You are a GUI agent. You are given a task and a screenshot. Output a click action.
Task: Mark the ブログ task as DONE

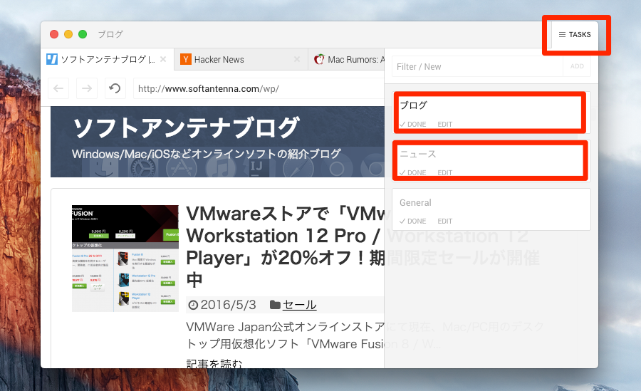[413, 125]
